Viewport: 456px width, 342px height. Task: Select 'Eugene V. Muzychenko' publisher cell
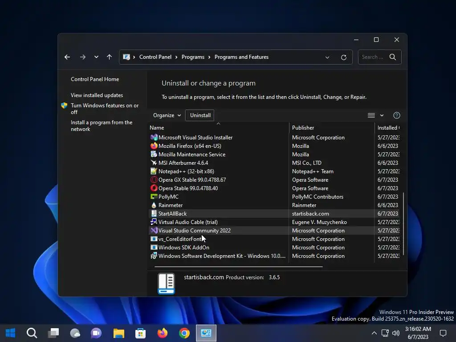(319, 222)
